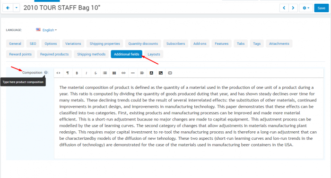The image size is (331, 178).
Task: Go to next product arrow button
Action: coord(293,8)
